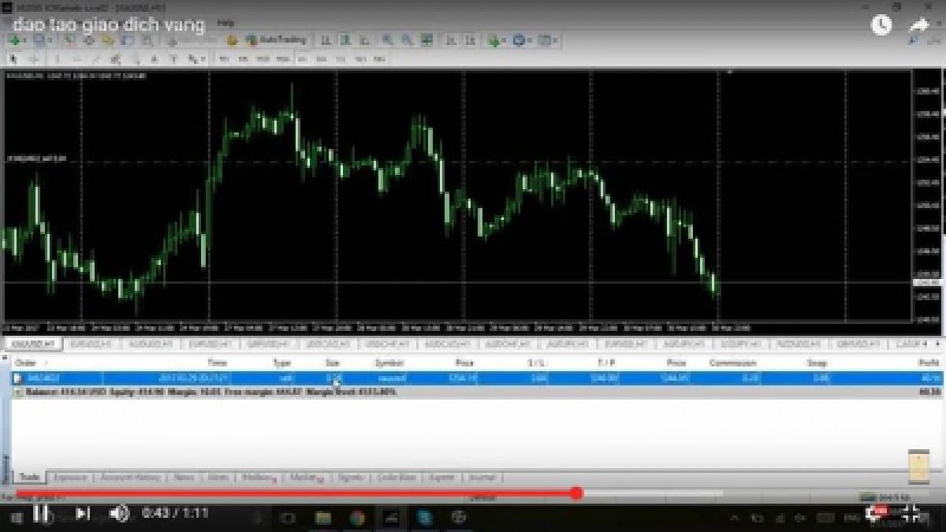946x532 pixels.
Task: Launch MetaEditor from the toolbar
Action: (x=232, y=40)
